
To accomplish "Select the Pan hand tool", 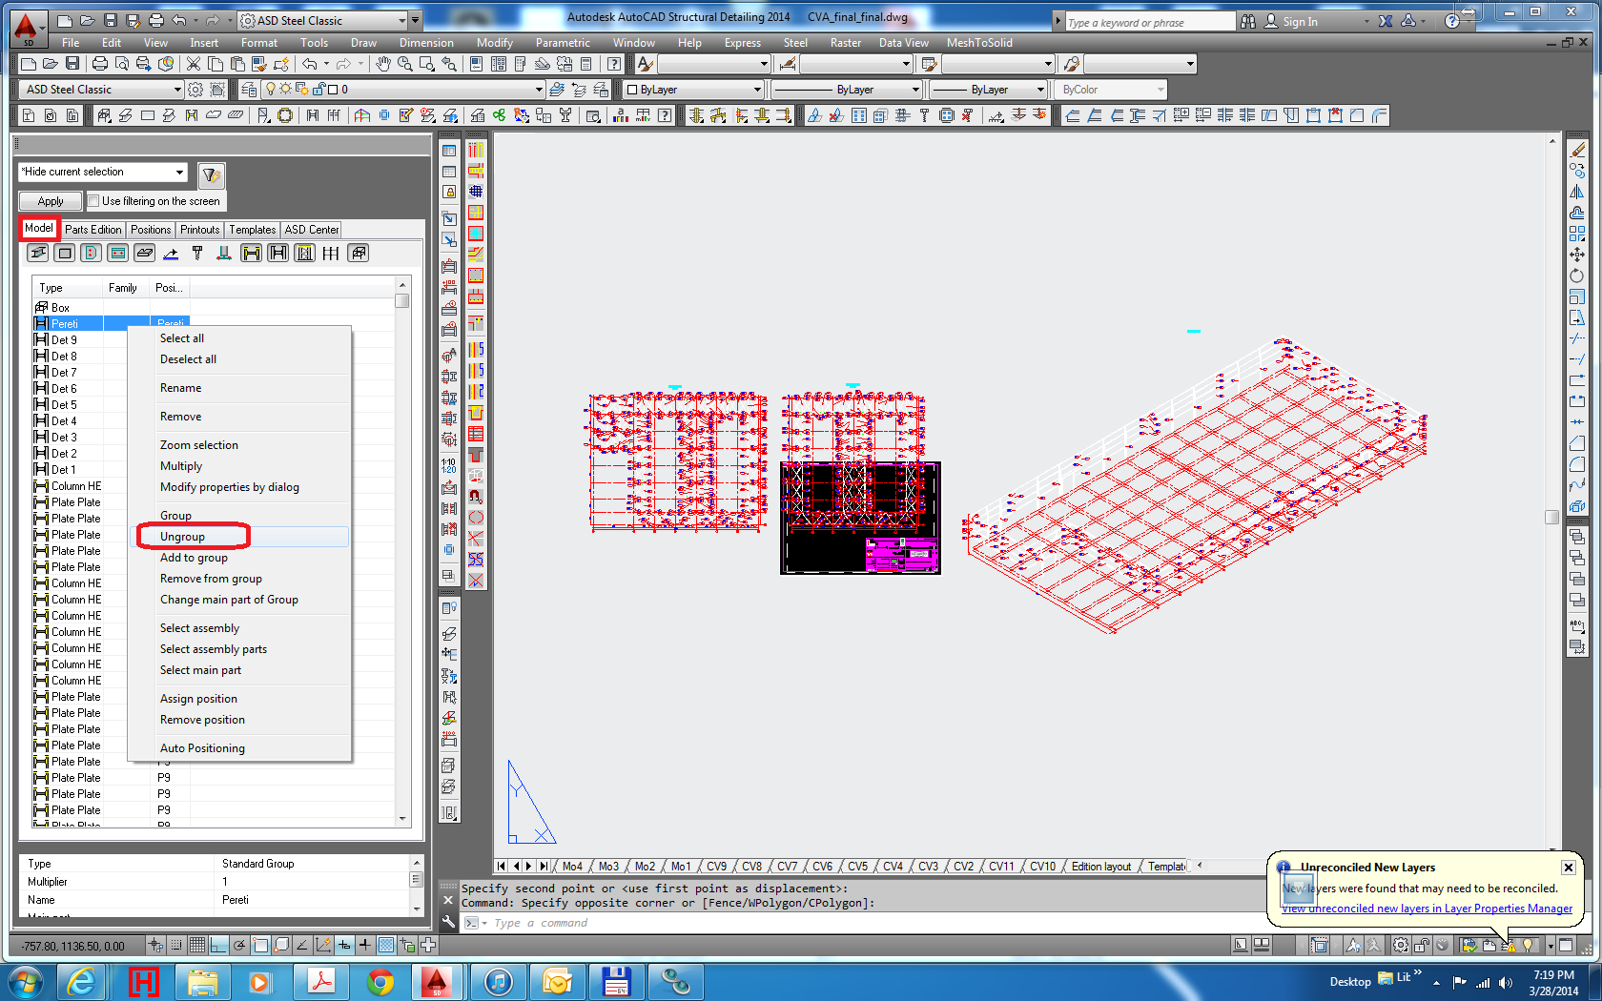I will click(x=382, y=64).
